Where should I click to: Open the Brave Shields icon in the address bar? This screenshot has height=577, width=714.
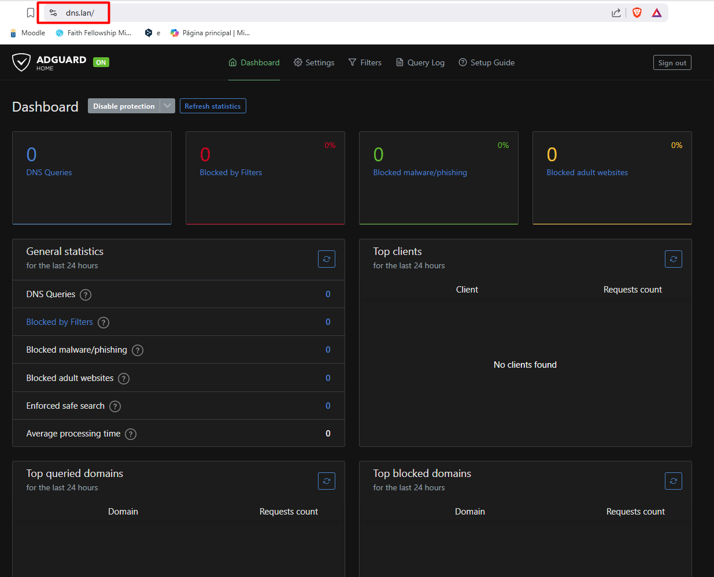coord(637,13)
